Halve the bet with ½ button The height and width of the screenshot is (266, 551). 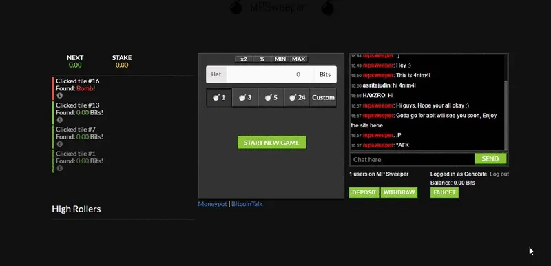pos(262,59)
